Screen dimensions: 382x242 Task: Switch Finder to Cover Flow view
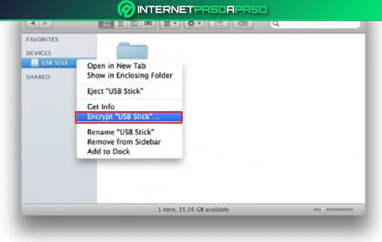point(149,24)
